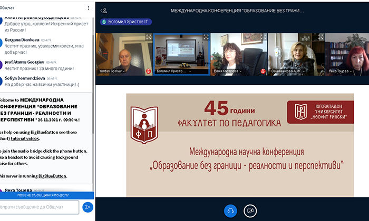369x221 pixels.
Task: Click the Богомил Христов IT presenter badge
Action: 126,22
